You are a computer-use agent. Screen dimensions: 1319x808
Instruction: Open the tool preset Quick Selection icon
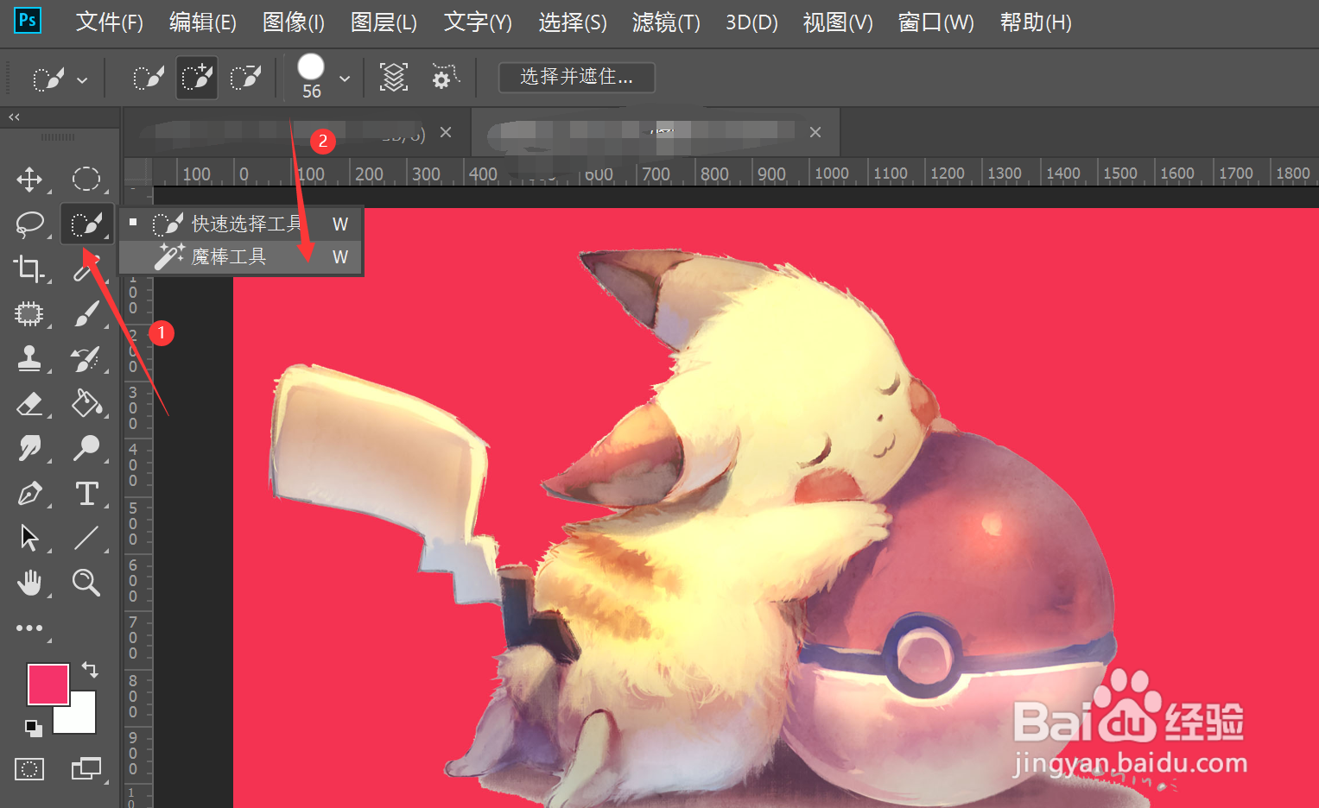coord(48,79)
